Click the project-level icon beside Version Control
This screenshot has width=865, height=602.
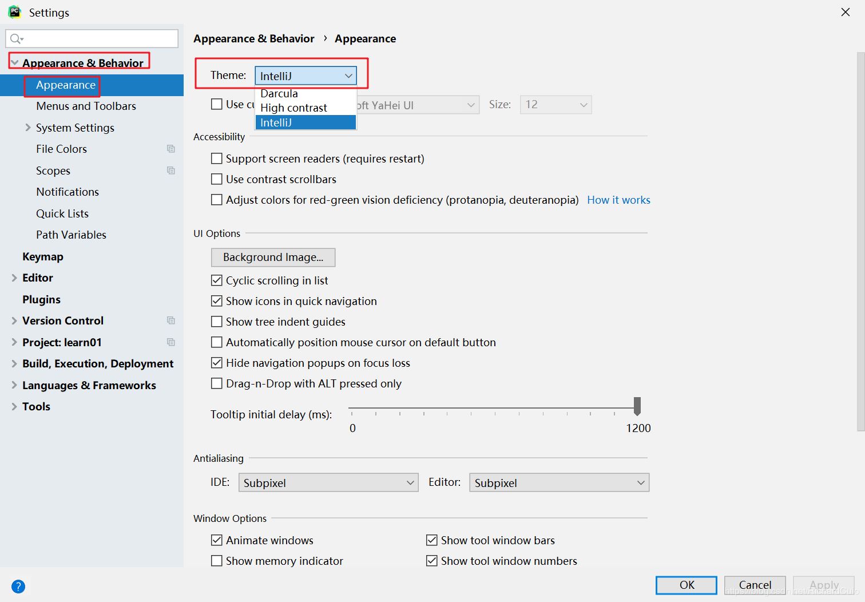tap(170, 320)
